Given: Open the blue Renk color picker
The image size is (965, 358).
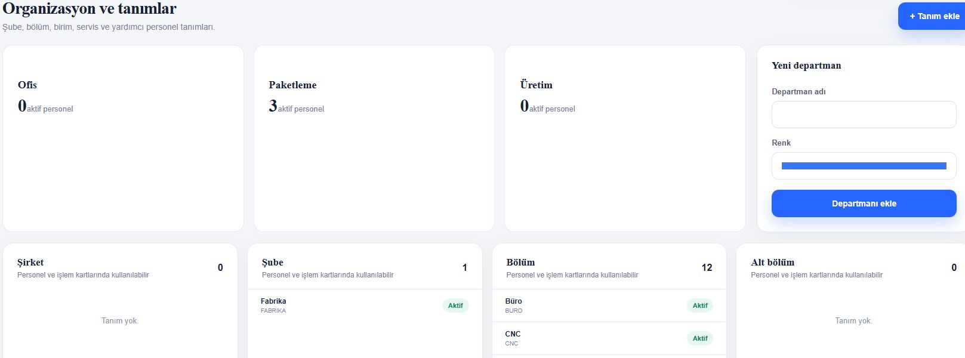Looking at the screenshot, I should tap(864, 166).
